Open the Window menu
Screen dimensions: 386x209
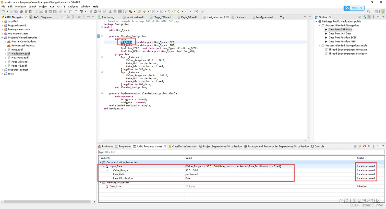(86, 7)
